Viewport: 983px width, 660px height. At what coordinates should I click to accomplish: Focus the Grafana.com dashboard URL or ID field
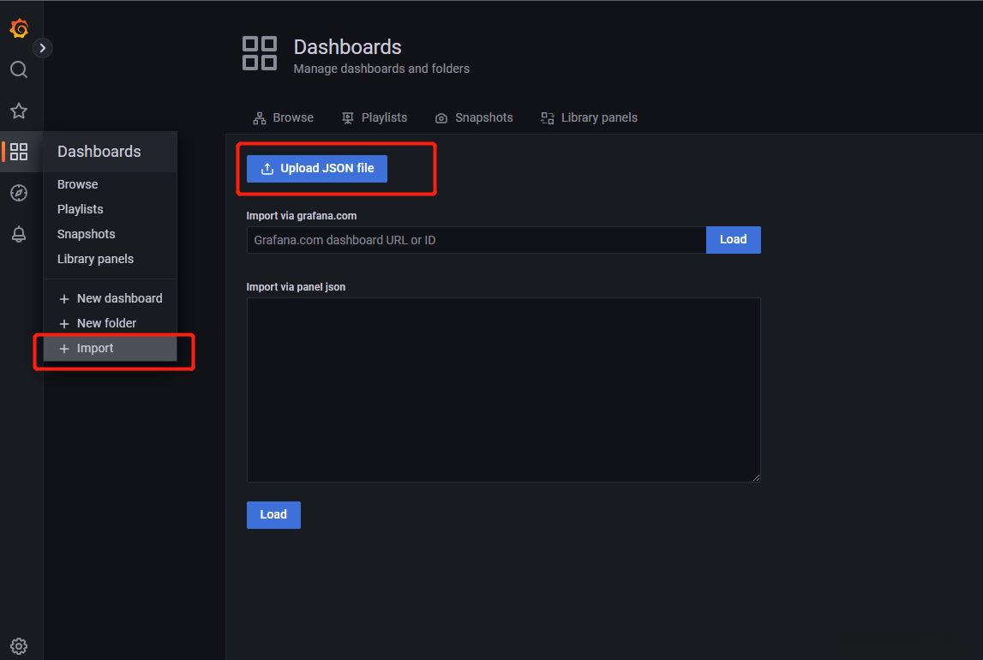(x=477, y=240)
